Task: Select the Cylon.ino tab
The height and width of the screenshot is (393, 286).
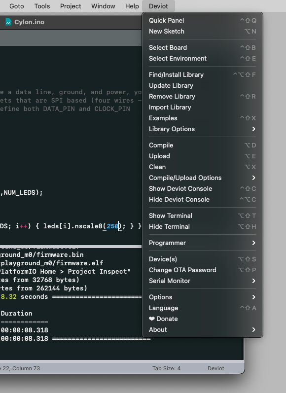Action: [29, 22]
